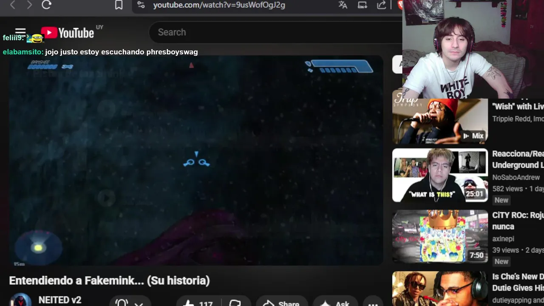
Task: Click the share page icon in the address bar
Action: (x=382, y=5)
